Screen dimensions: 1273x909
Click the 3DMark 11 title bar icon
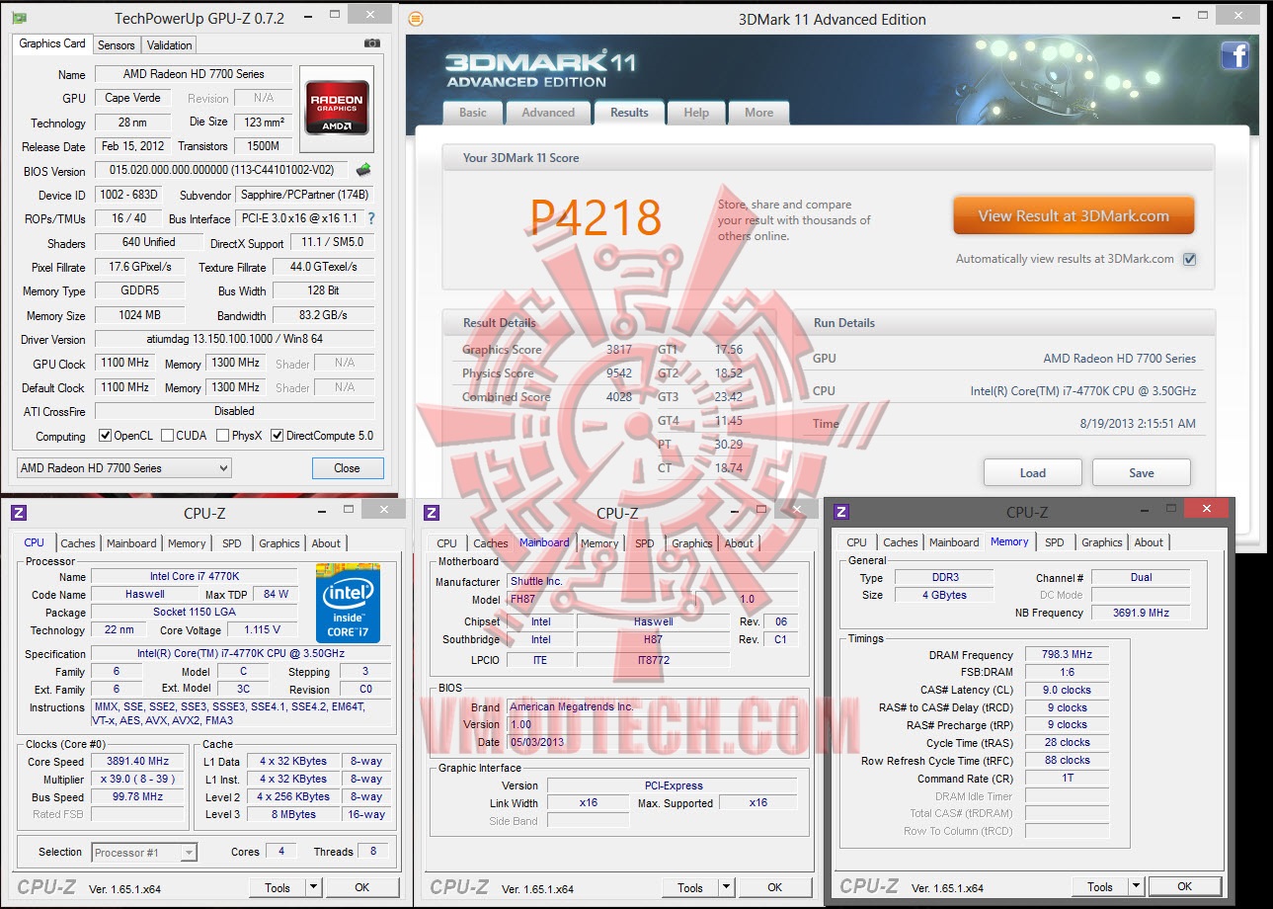(416, 19)
